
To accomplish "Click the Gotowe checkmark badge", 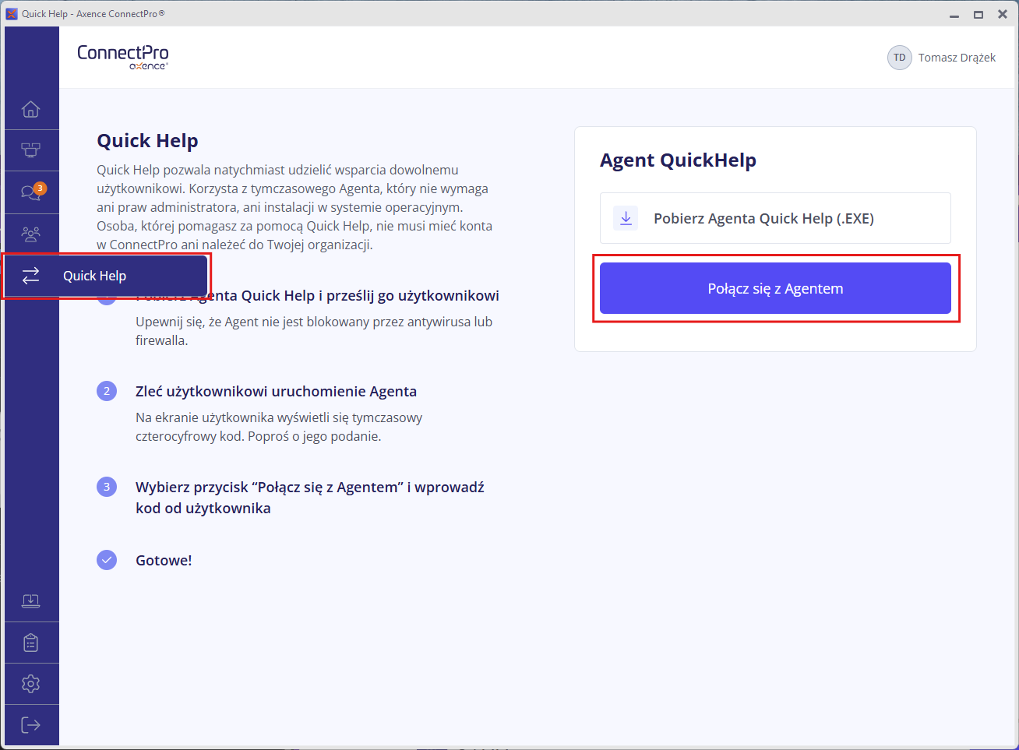I will [107, 560].
